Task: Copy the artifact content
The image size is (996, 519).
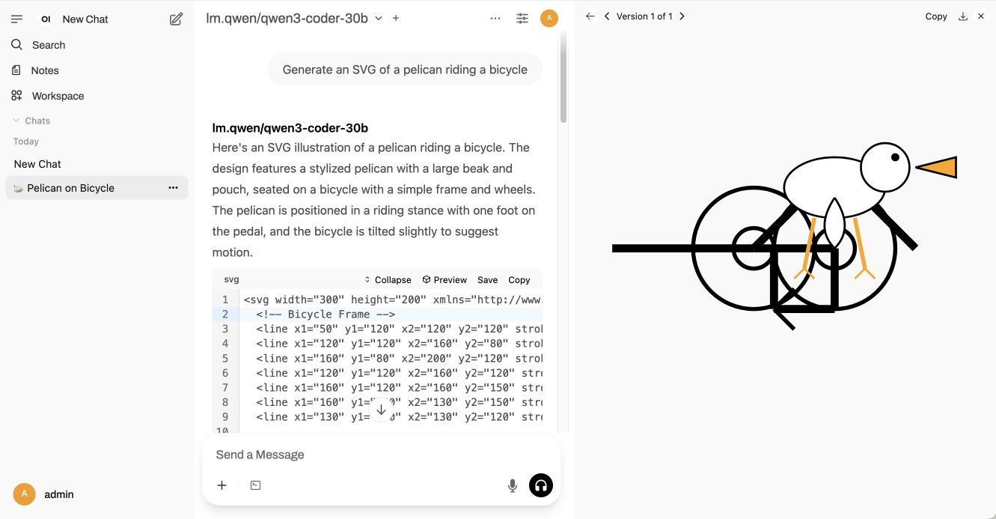Action: (936, 16)
